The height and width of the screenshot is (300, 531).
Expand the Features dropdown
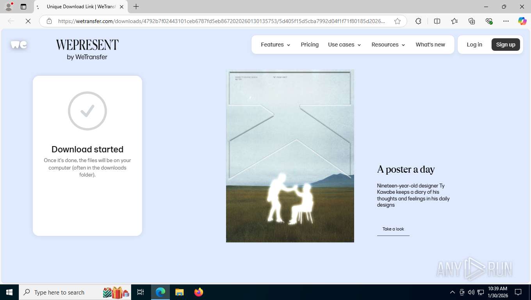pyautogui.click(x=276, y=45)
